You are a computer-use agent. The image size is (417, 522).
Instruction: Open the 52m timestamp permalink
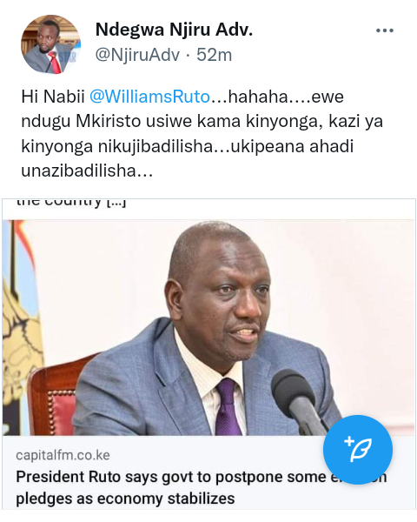(215, 55)
